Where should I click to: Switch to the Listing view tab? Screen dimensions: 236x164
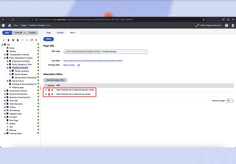32,33
